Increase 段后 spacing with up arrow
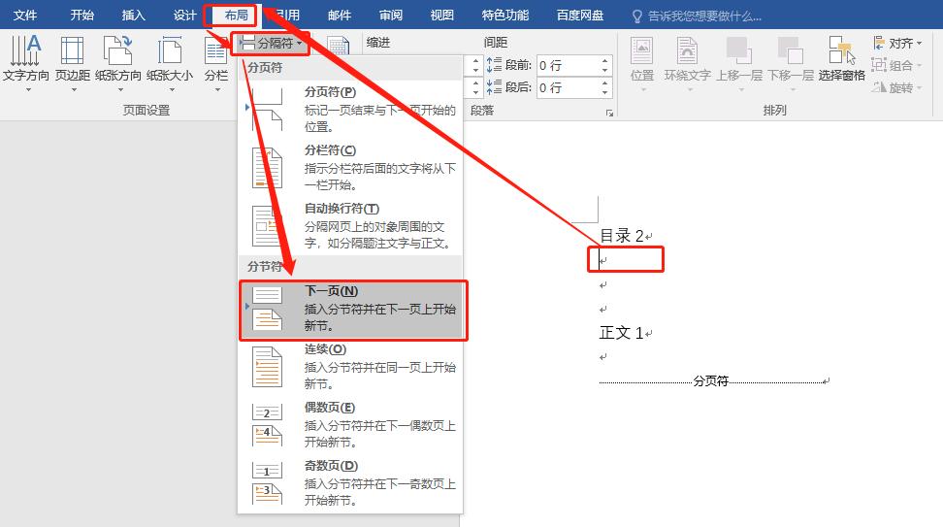943x527 pixels. (605, 83)
